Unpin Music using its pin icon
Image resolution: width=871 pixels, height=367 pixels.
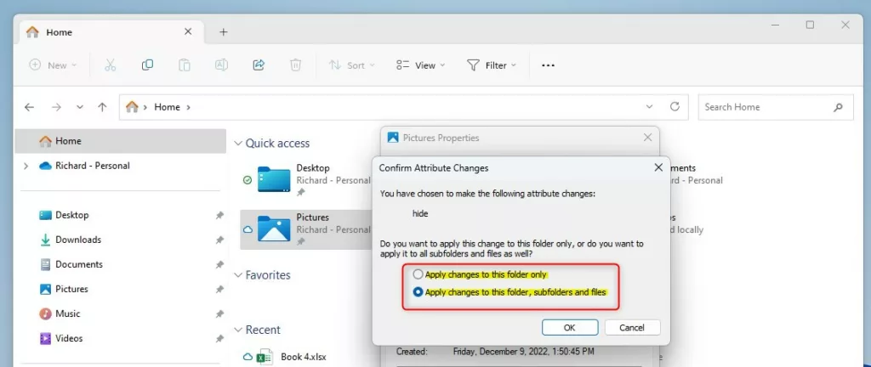click(219, 313)
